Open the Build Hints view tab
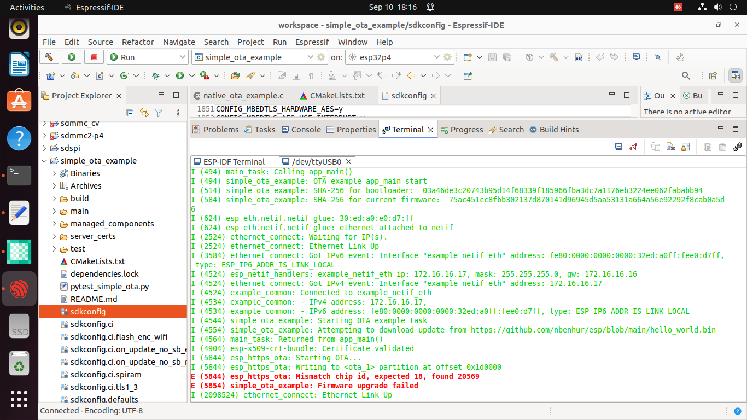747x420 pixels. 553,130
